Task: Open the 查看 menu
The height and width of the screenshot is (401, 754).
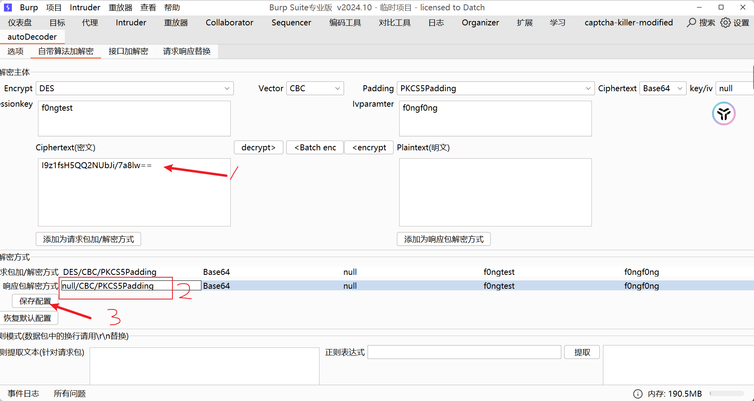Action: (x=148, y=8)
